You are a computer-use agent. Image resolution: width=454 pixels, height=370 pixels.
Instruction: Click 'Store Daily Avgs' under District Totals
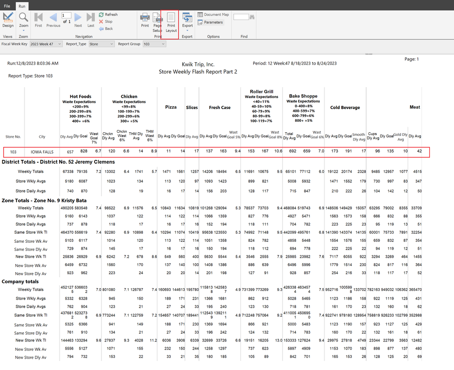pos(31,191)
